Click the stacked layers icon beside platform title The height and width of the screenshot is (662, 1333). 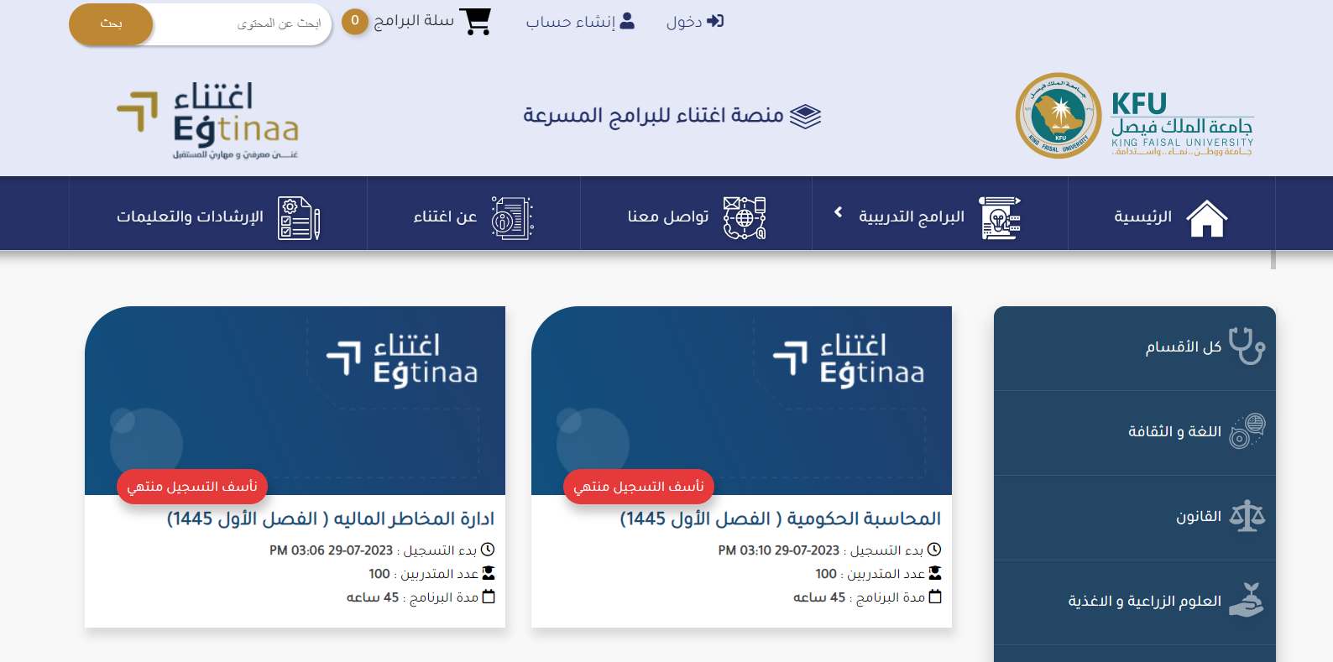(x=805, y=116)
